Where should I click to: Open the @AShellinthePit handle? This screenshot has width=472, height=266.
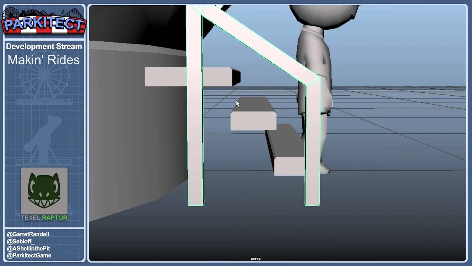(x=28, y=248)
